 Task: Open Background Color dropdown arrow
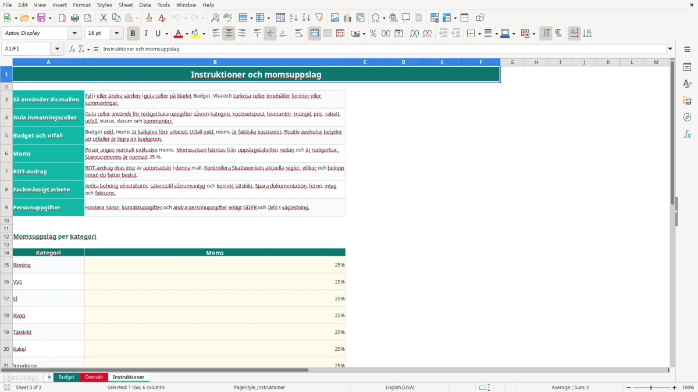pyautogui.click(x=204, y=34)
